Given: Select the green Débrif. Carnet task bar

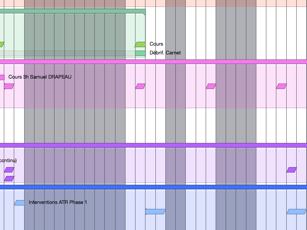Looking at the screenshot, I should [140, 53].
